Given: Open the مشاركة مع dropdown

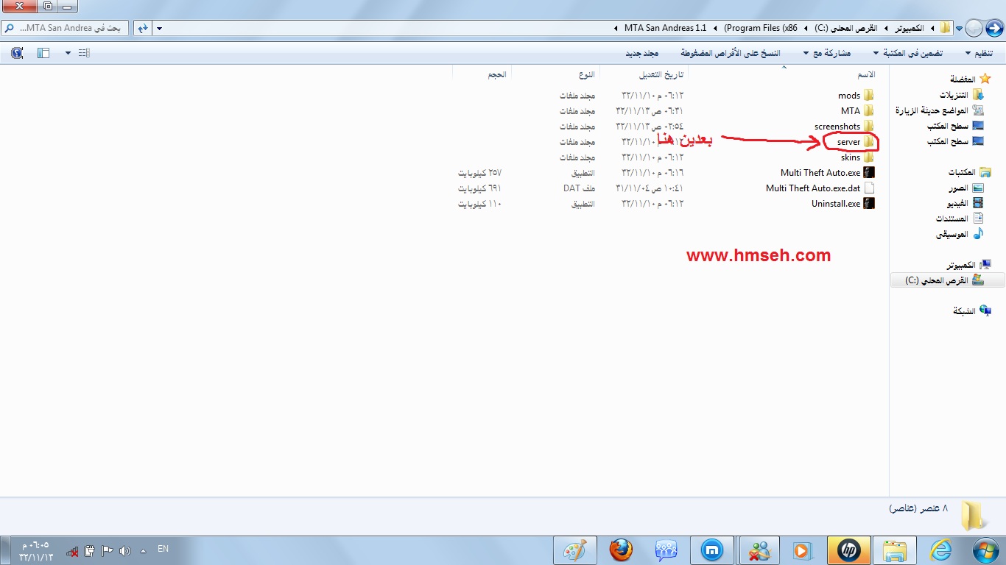Looking at the screenshot, I should pos(827,53).
